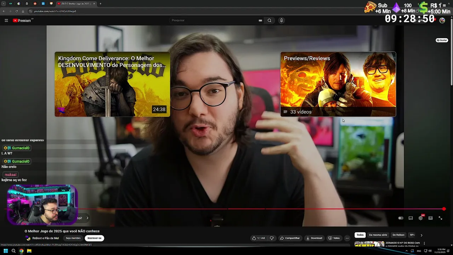453x255 pixels.
Task: Open a new browser tab
Action: click(x=101, y=4)
